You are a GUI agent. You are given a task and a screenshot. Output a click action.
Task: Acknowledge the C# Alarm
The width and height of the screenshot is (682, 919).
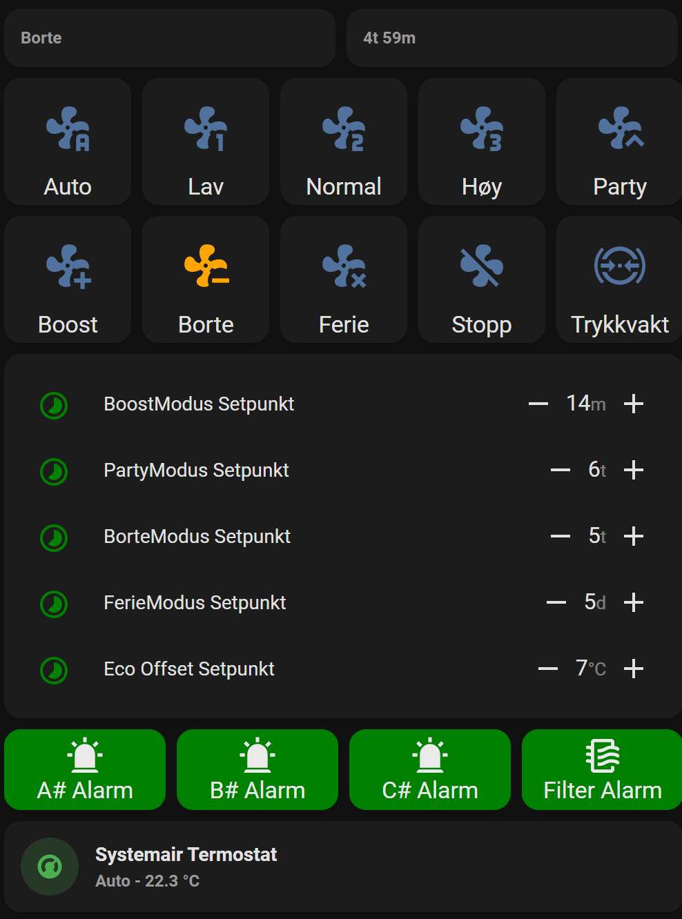pos(429,769)
